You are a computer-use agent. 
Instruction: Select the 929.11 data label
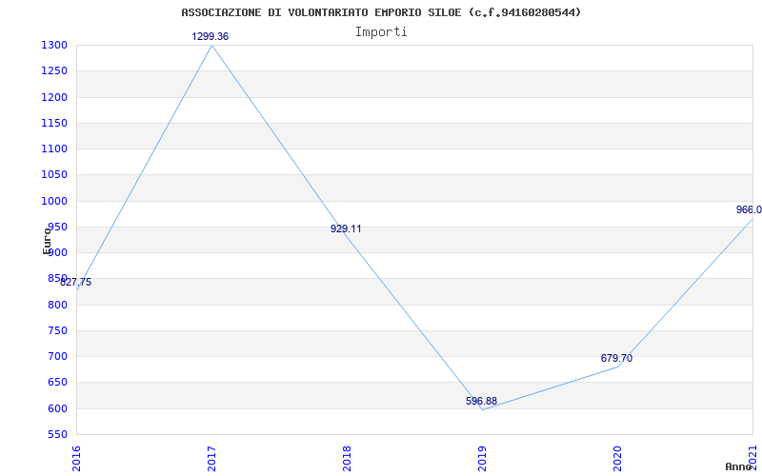[346, 228]
